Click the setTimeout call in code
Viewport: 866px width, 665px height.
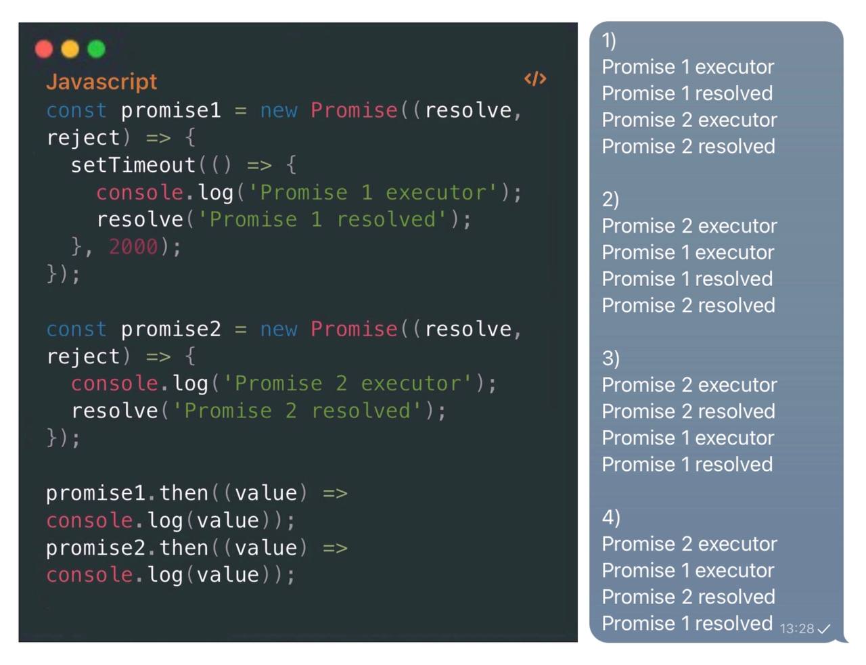click(133, 165)
